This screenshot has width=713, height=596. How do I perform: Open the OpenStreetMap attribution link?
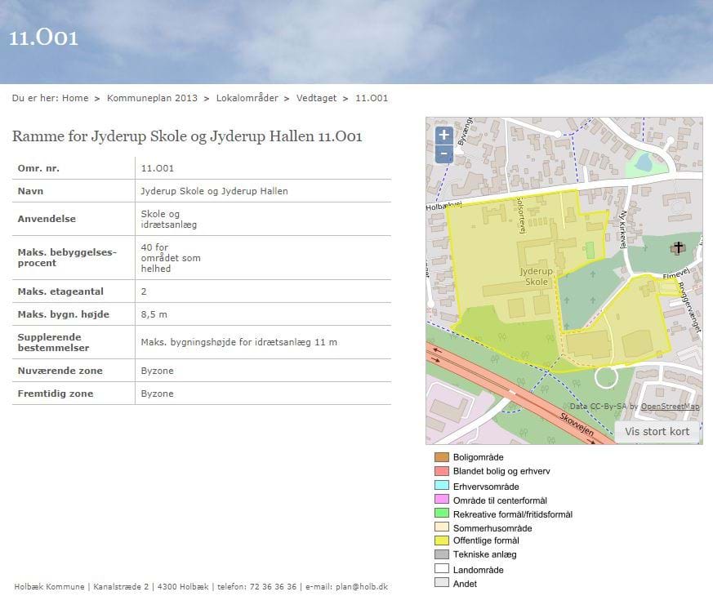tap(670, 406)
